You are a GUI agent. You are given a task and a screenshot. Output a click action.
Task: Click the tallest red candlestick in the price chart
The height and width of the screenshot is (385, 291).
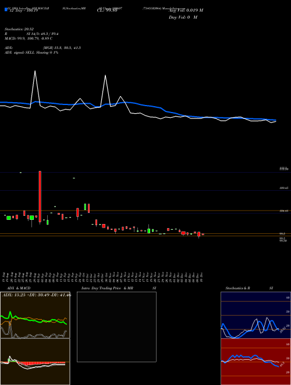(40, 197)
